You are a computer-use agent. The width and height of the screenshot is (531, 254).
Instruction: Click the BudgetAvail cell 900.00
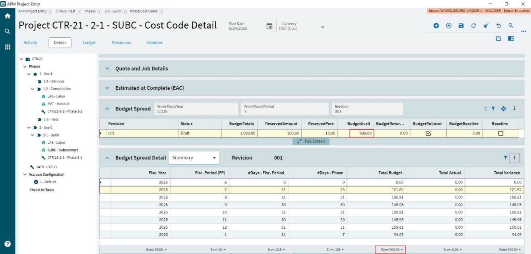(362, 134)
